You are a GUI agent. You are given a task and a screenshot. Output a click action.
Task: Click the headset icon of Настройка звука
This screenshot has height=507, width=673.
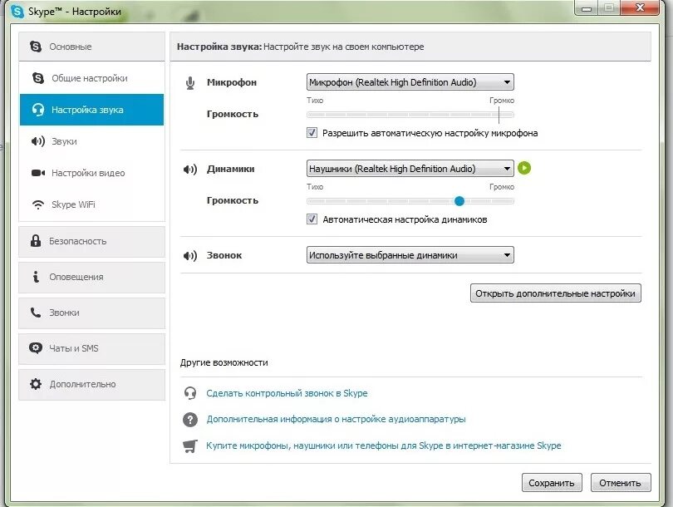click(38, 110)
